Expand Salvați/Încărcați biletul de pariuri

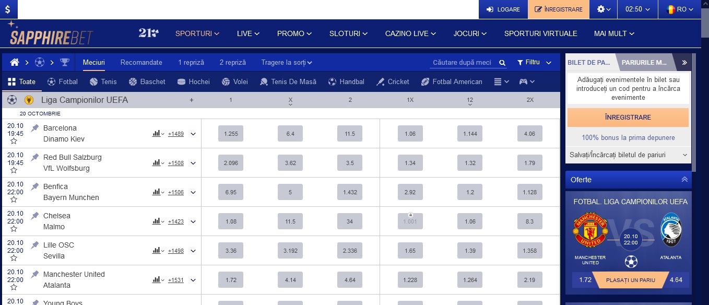pyautogui.click(x=629, y=155)
